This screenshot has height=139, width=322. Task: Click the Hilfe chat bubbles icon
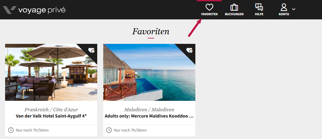click(x=259, y=7)
